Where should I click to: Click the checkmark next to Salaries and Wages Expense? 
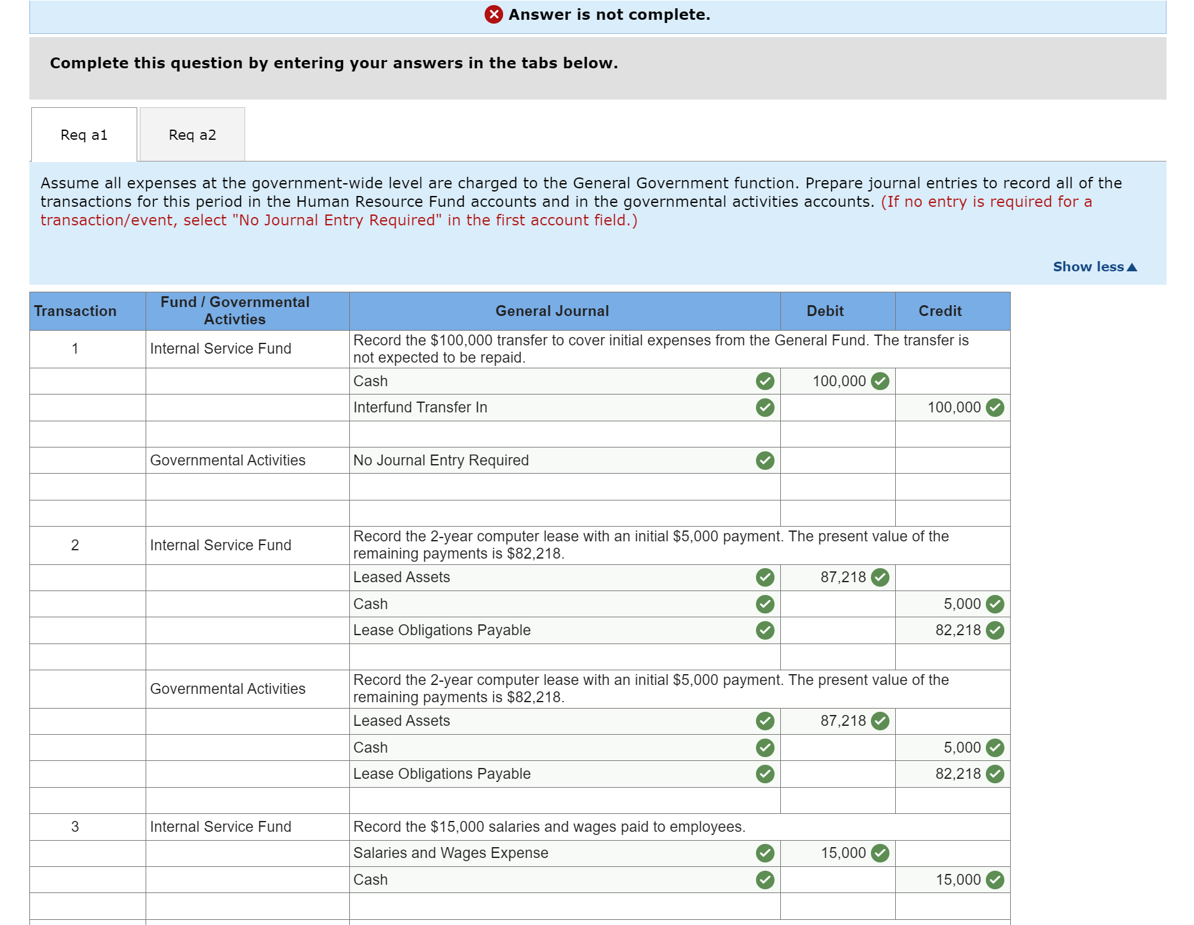764,853
